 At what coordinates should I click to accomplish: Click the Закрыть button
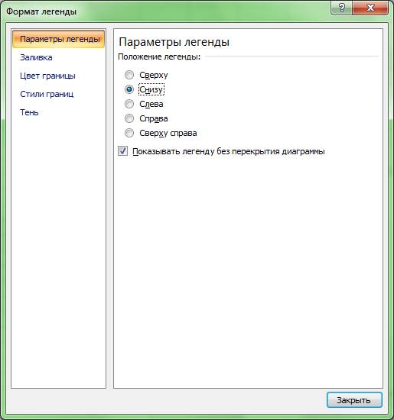[x=354, y=400]
